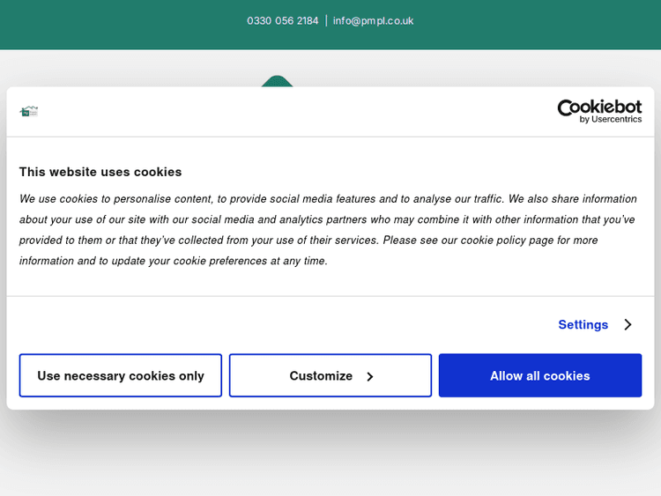Viewport: 661px width, 496px height.
Task: Accept with Allow all cookies button
Action: click(539, 375)
